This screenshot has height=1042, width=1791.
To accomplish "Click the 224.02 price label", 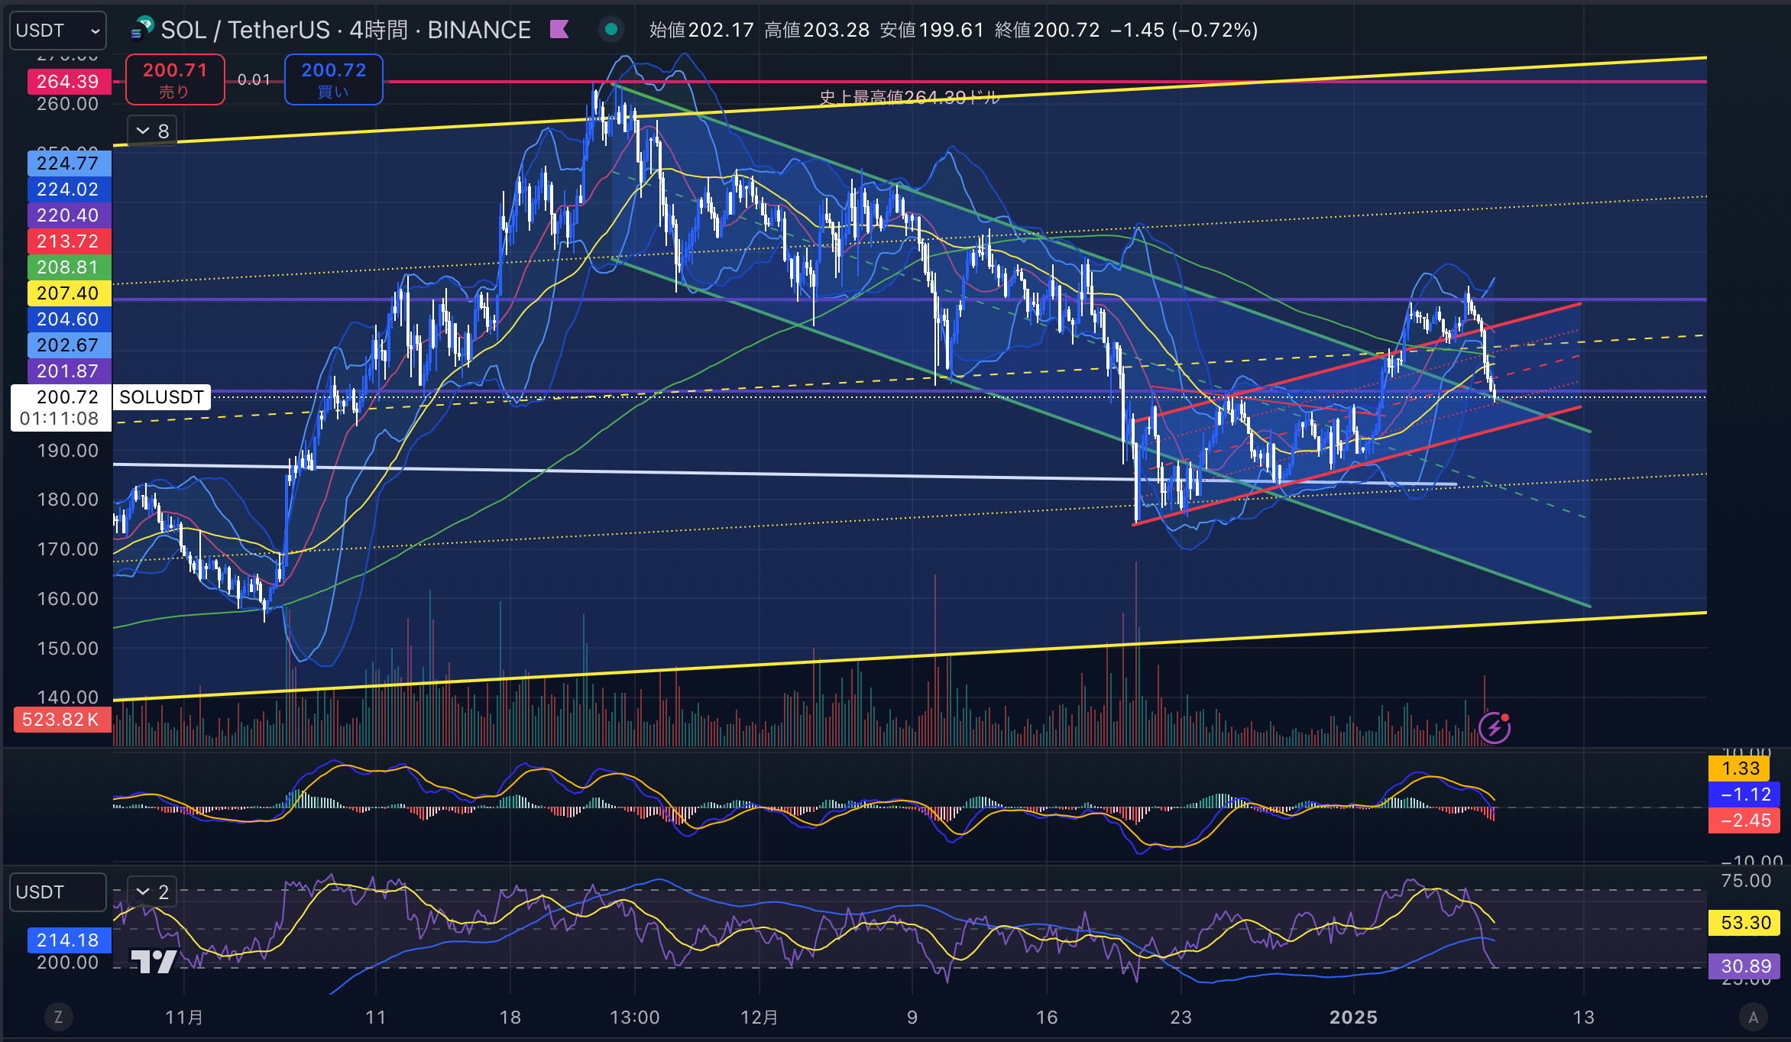I will click(x=69, y=189).
